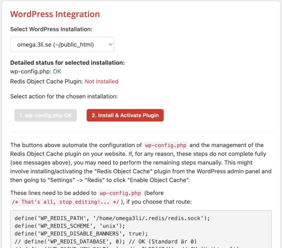This screenshot has height=248, width=282.
Task: Click the red Not Installed status
Action: tap(101, 81)
